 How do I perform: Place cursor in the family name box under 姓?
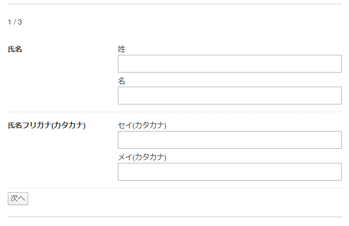pos(230,64)
